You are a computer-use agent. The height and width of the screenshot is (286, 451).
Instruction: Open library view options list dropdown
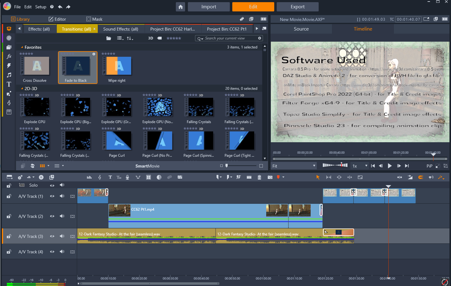[120, 38]
